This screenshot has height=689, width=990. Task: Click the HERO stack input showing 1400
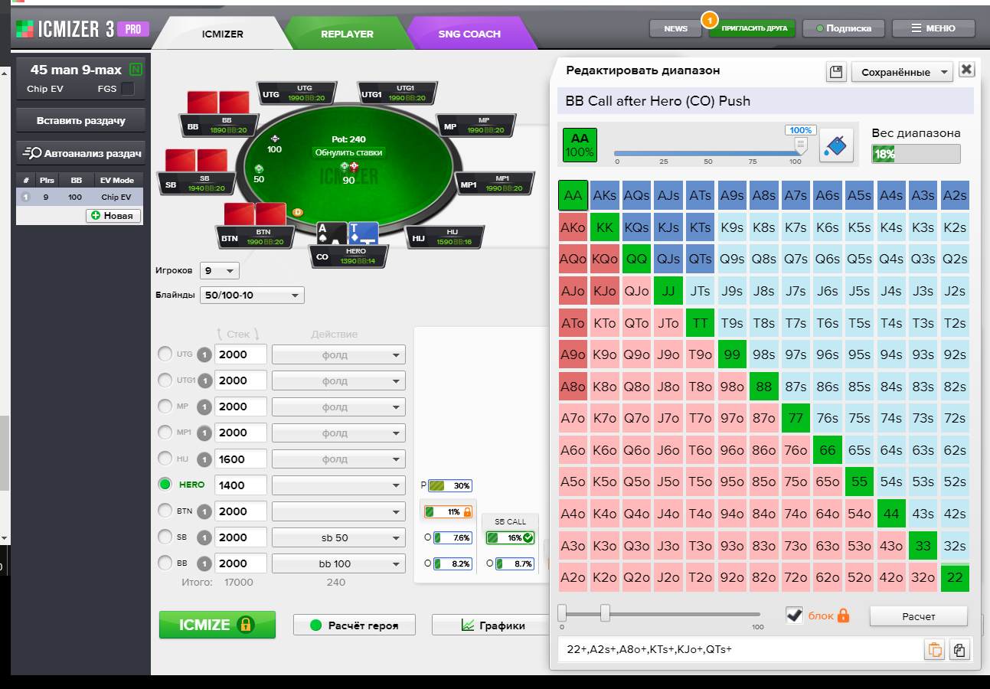pos(241,485)
